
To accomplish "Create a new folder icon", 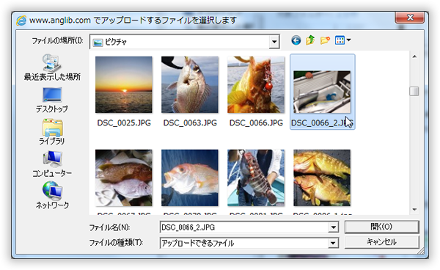I will click(325, 40).
